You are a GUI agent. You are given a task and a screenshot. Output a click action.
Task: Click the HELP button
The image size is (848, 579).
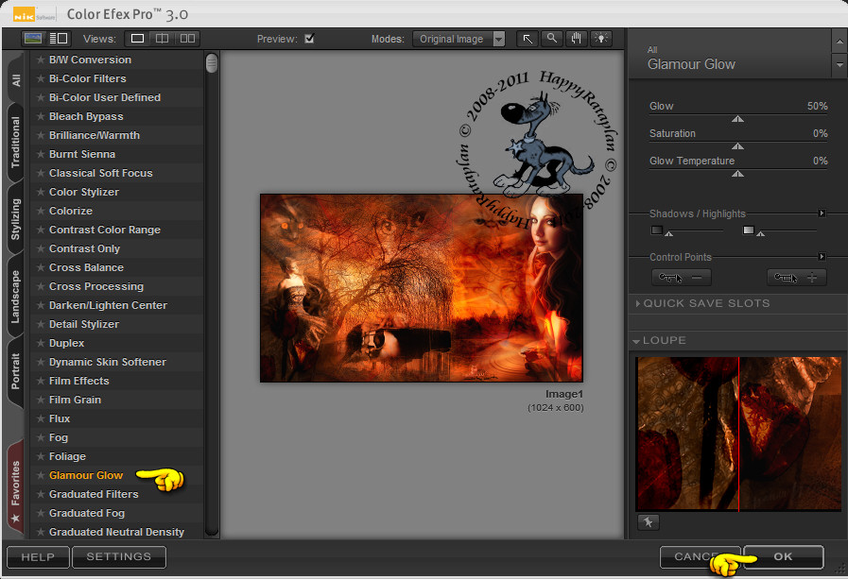pyautogui.click(x=38, y=557)
